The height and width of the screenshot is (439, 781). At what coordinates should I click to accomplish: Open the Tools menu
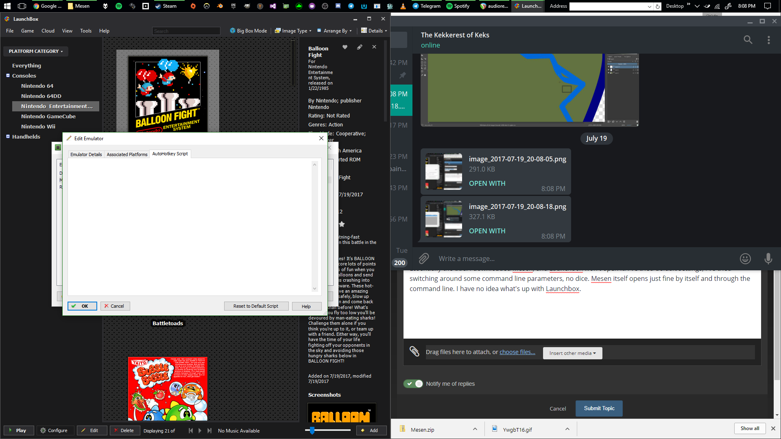pos(86,31)
